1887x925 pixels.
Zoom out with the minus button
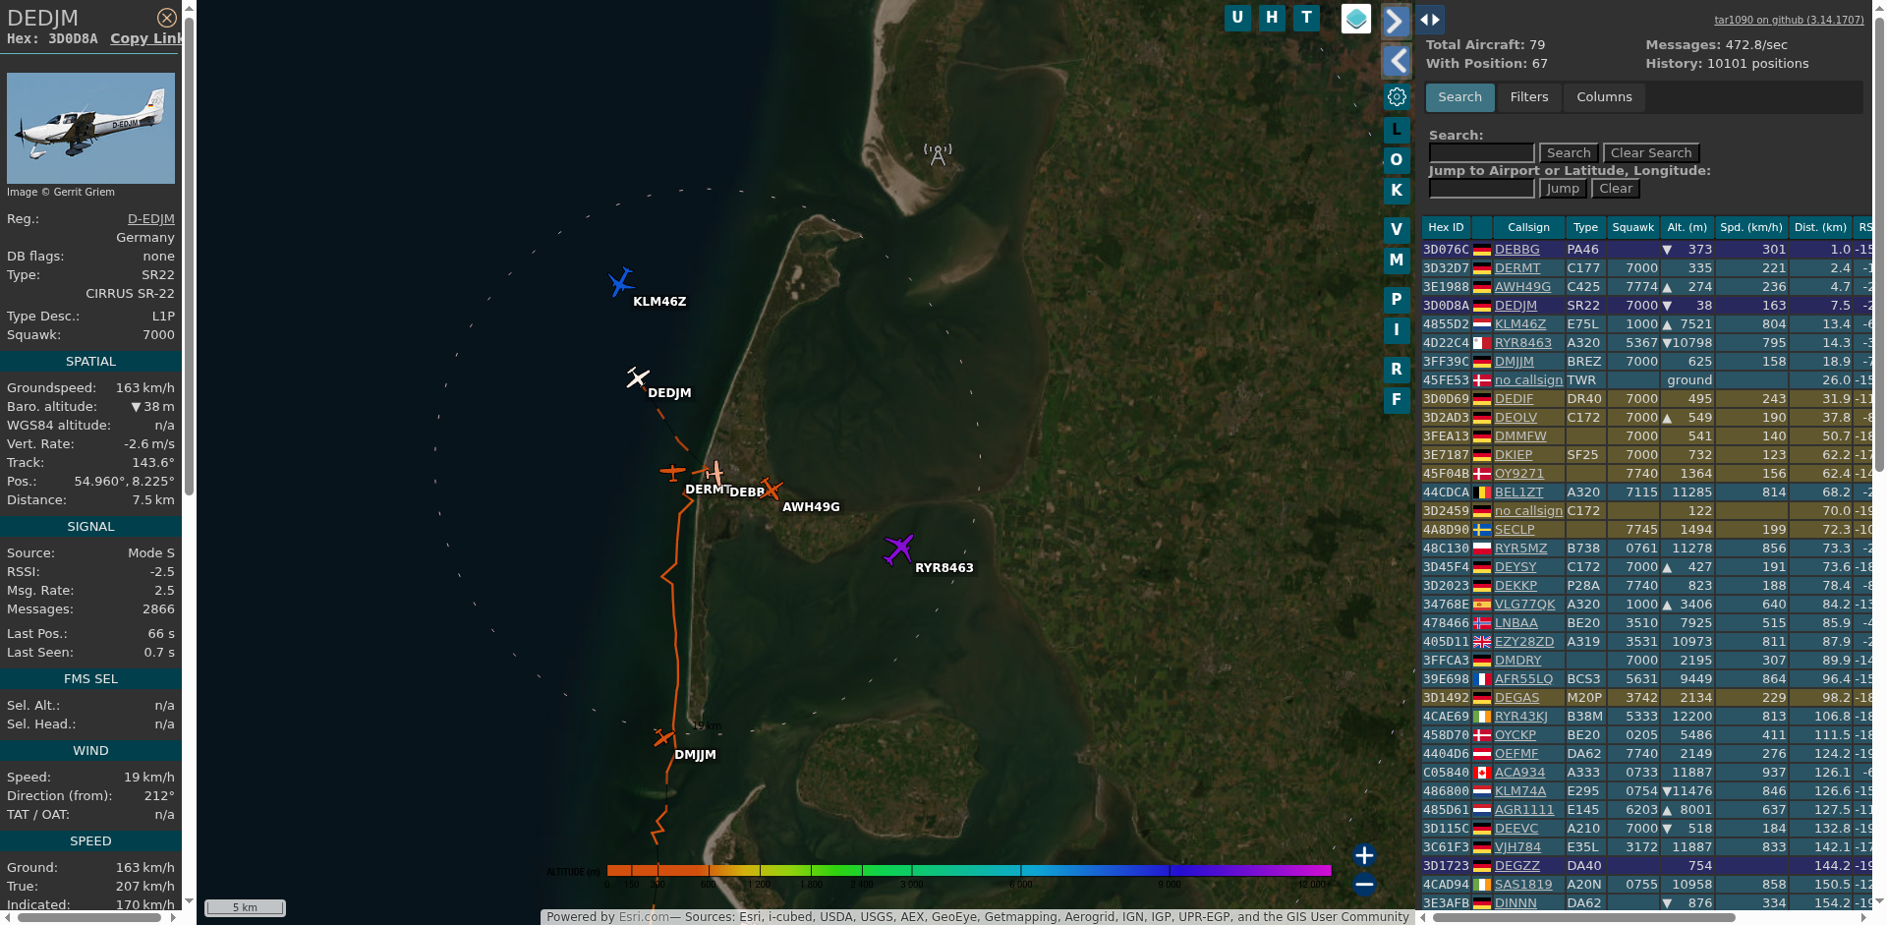[1364, 885]
